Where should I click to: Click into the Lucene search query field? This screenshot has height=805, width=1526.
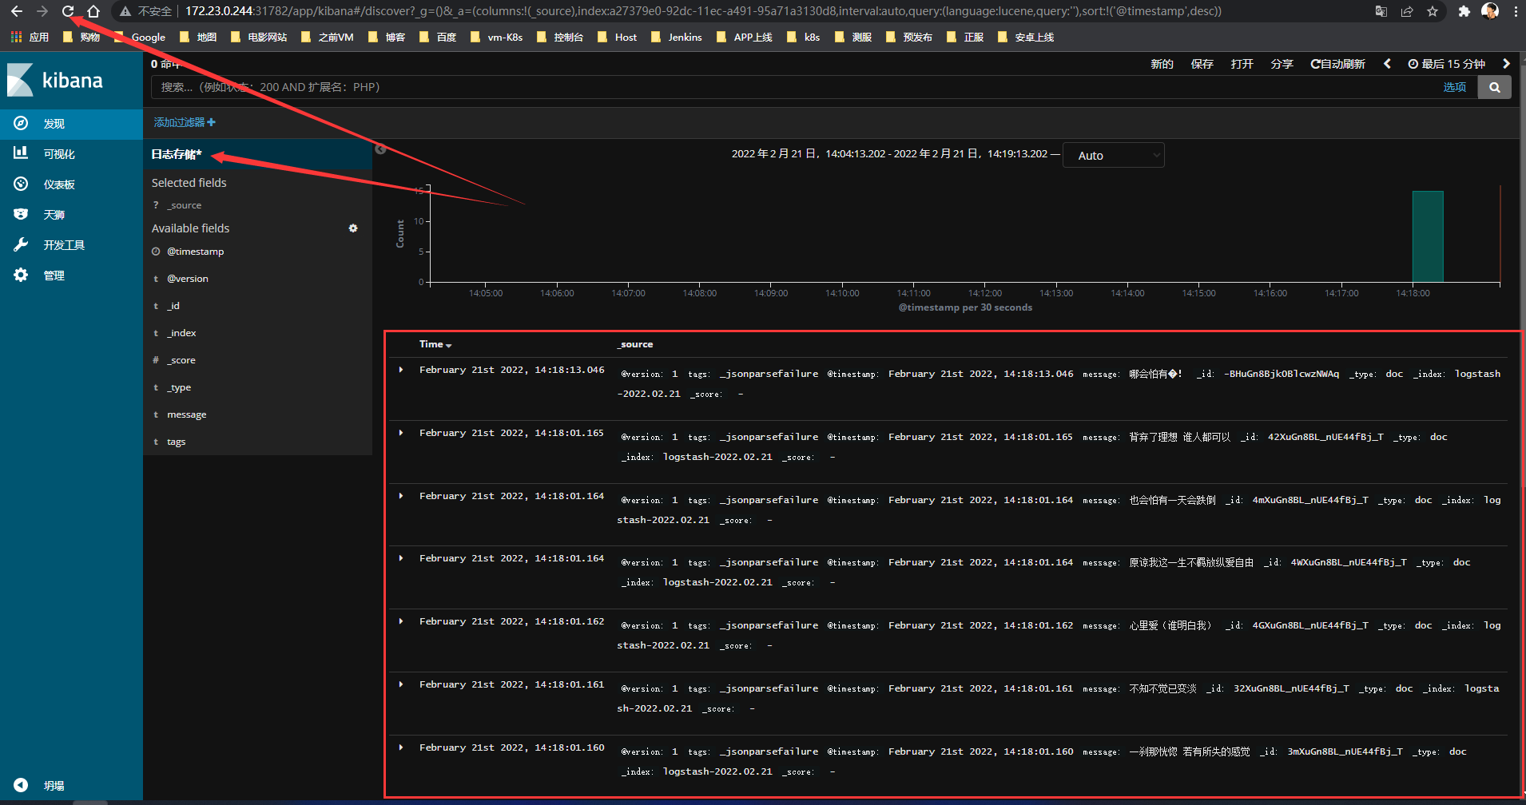795,87
